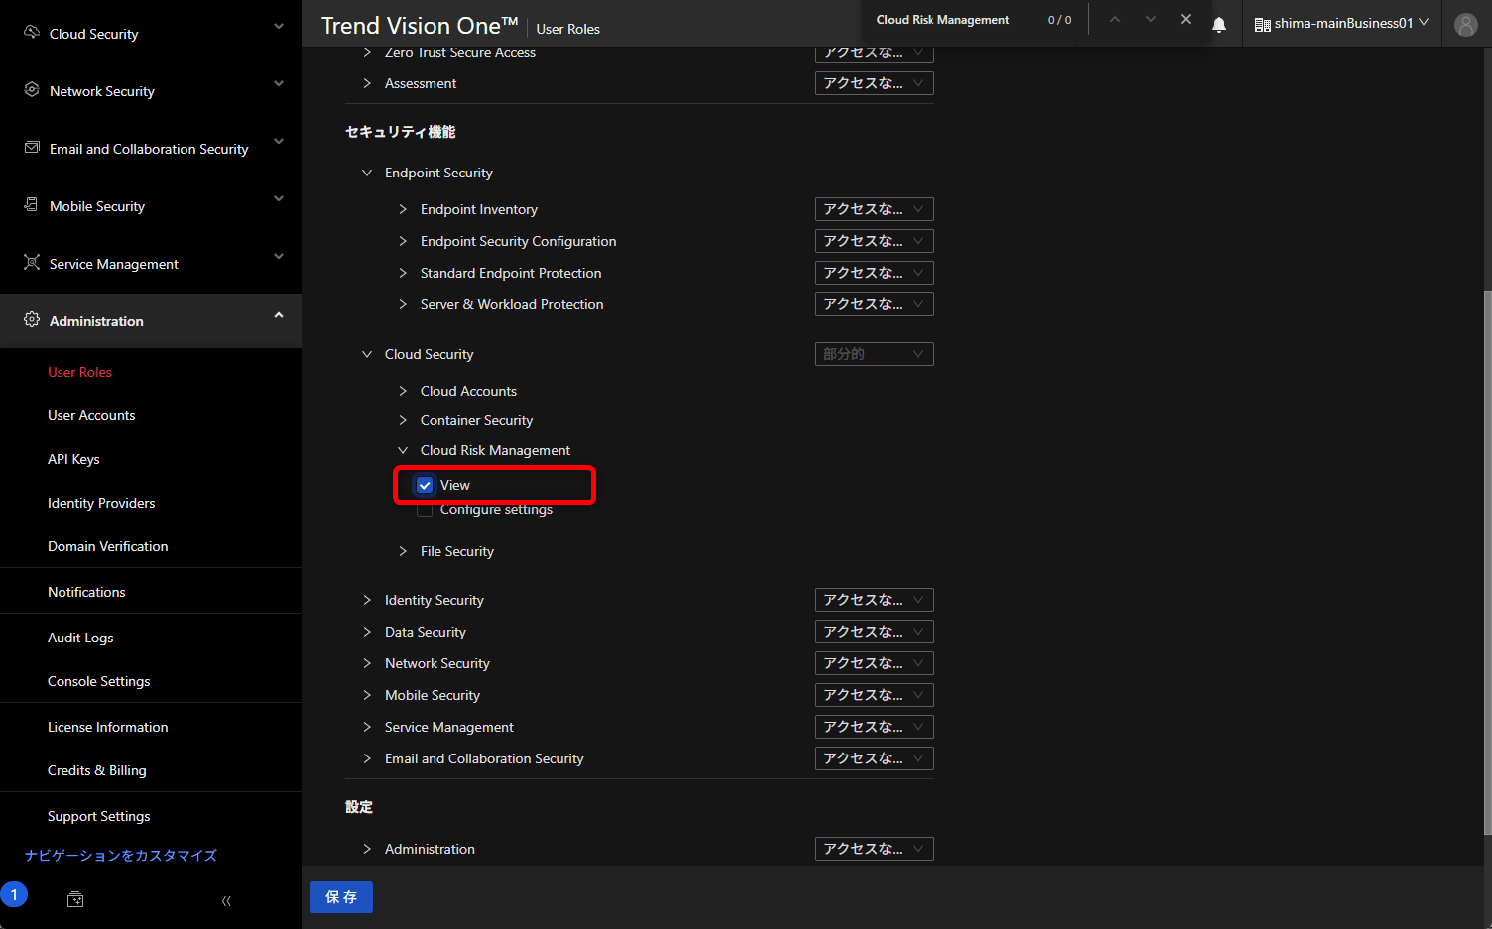Click the Service Management sidebar icon
This screenshot has height=929, width=1492.
click(32, 262)
